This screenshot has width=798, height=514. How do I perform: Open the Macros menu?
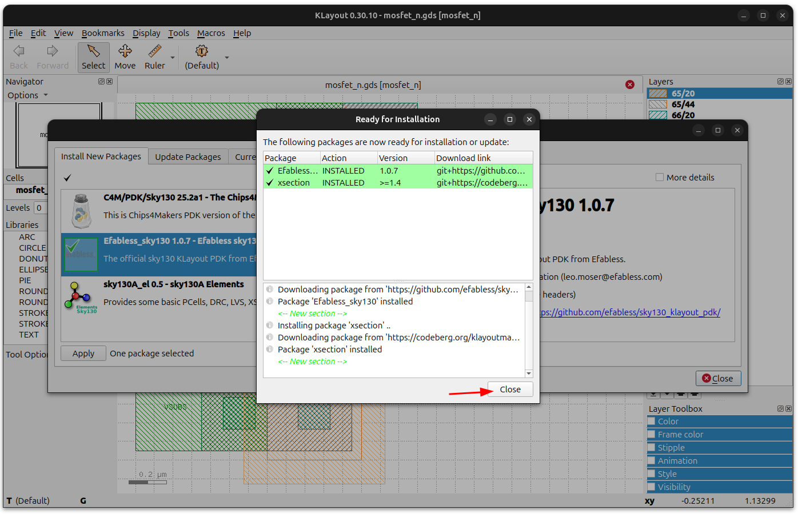click(211, 33)
